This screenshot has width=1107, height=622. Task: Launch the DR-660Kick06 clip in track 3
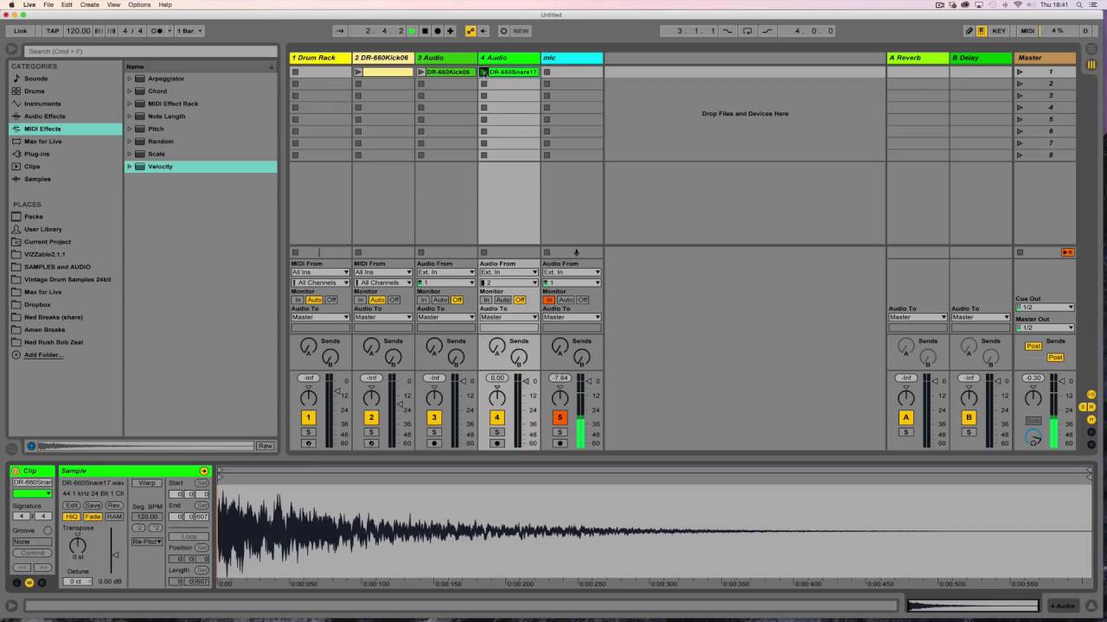tap(421, 72)
